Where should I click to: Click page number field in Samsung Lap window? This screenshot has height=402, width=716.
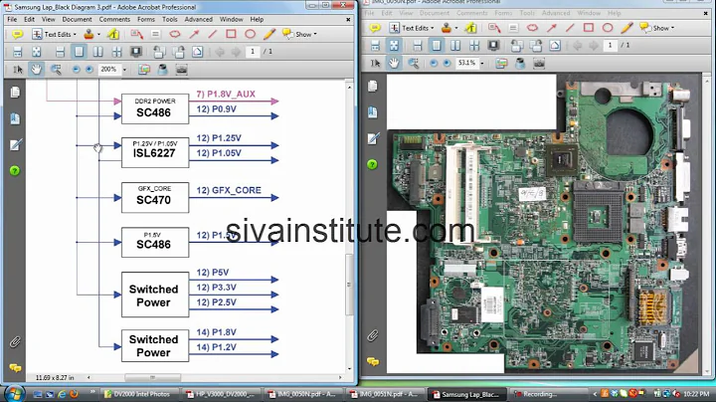253,52
